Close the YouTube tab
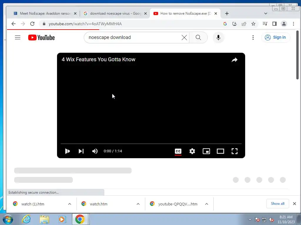The width and height of the screenshot is (301, 225). click(216, 13)
